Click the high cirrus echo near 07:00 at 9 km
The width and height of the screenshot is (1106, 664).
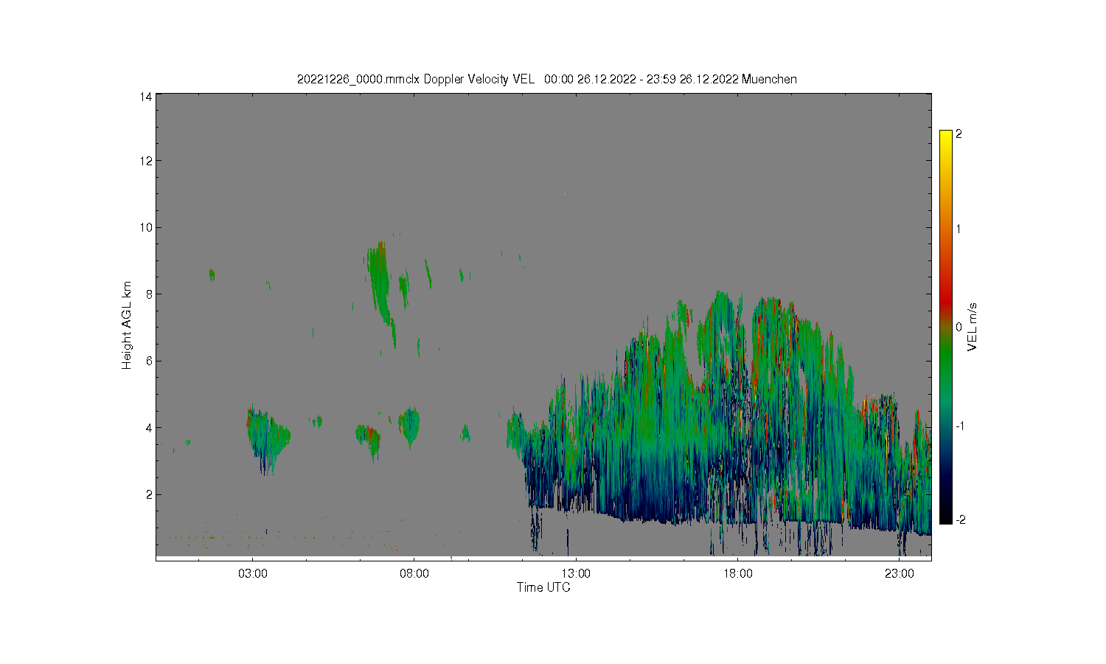tap(379, 284)
